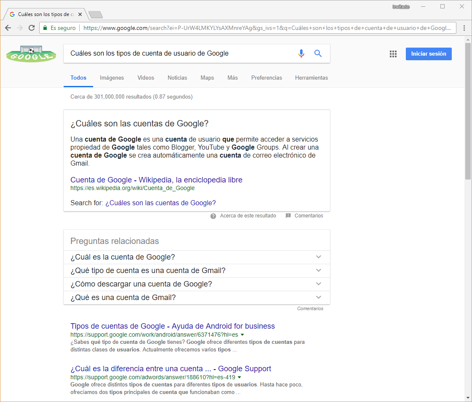
Task: Click the Cerca de 301,000,000 resultados text
Action: pos(131,96)
